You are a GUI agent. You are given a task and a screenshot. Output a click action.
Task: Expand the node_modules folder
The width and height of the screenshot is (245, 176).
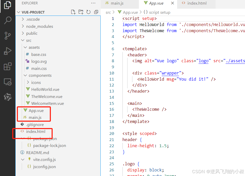pos(23,26)
